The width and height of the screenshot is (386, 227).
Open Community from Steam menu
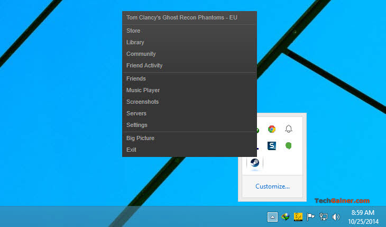click(141, 54)
